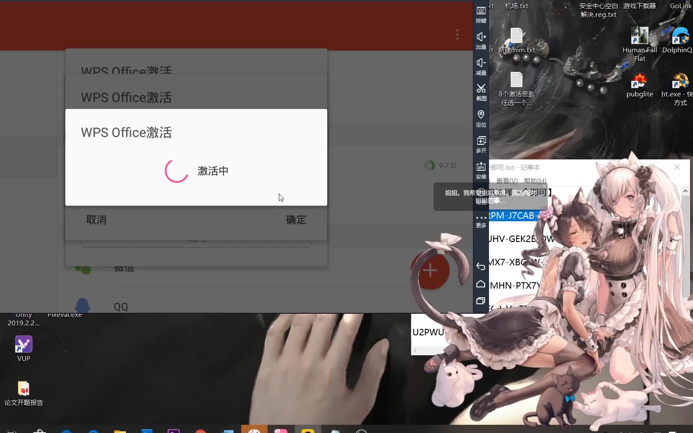Open the three-dot overflow menu in red header
Viewport: 693px width, 433px height.
(457, 35)
